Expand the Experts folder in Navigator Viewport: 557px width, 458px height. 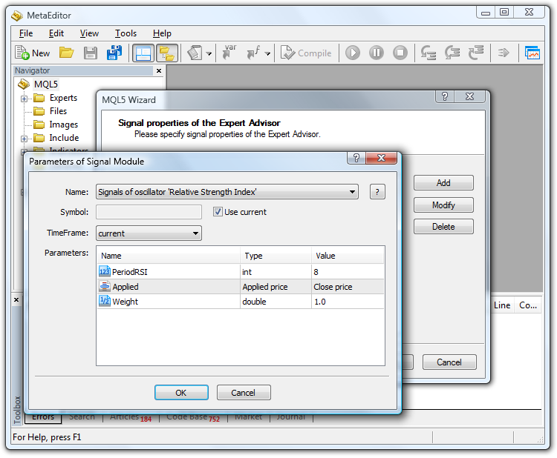[x=24, y=99]
